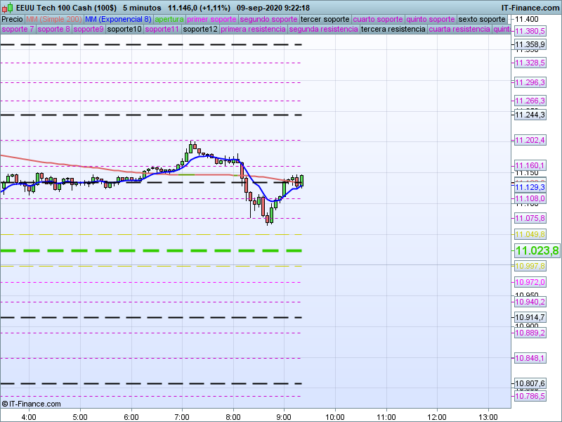Click the 11.380,5 price axis label

(x=530, y=32)
